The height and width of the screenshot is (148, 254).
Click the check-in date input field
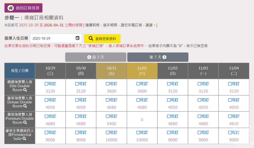52,38
